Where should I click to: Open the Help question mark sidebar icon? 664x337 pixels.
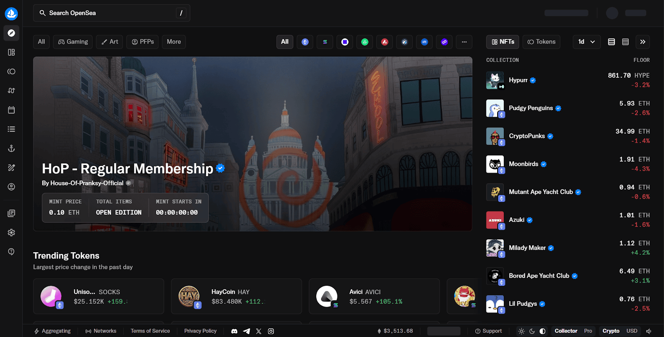[x=11, y=251]
